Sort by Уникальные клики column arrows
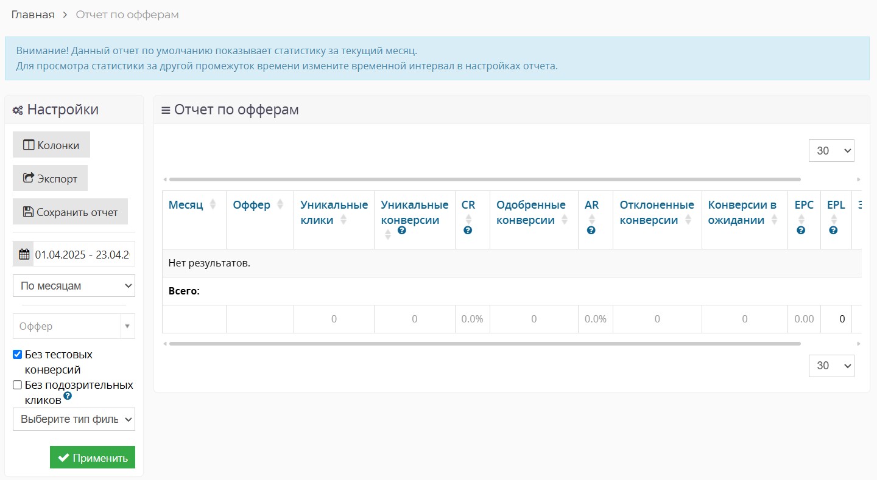Screen dimensions: 877x480 (343, 220)
